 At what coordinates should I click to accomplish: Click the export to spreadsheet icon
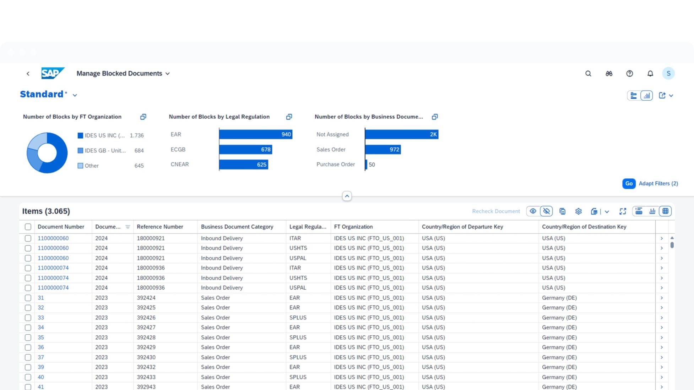pyautogui.click(x=594, y=211)
